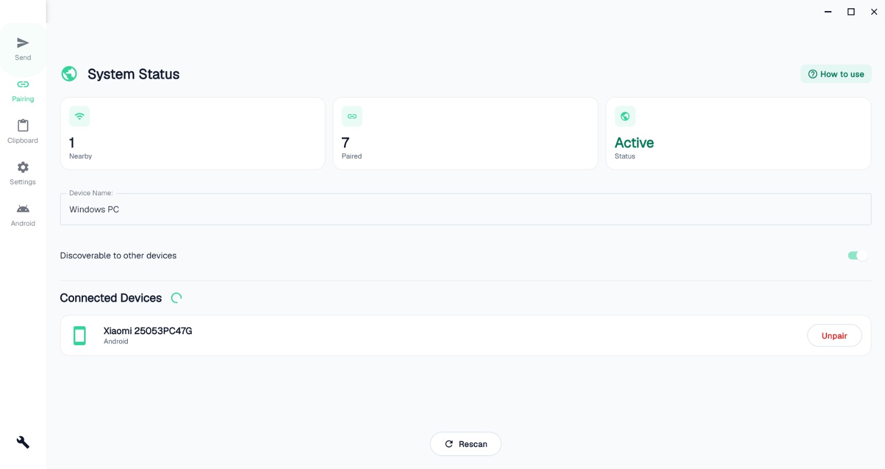Click the 1 Nearby status card
The width and height of the screenshot is (885, 469).
[192, 133]
